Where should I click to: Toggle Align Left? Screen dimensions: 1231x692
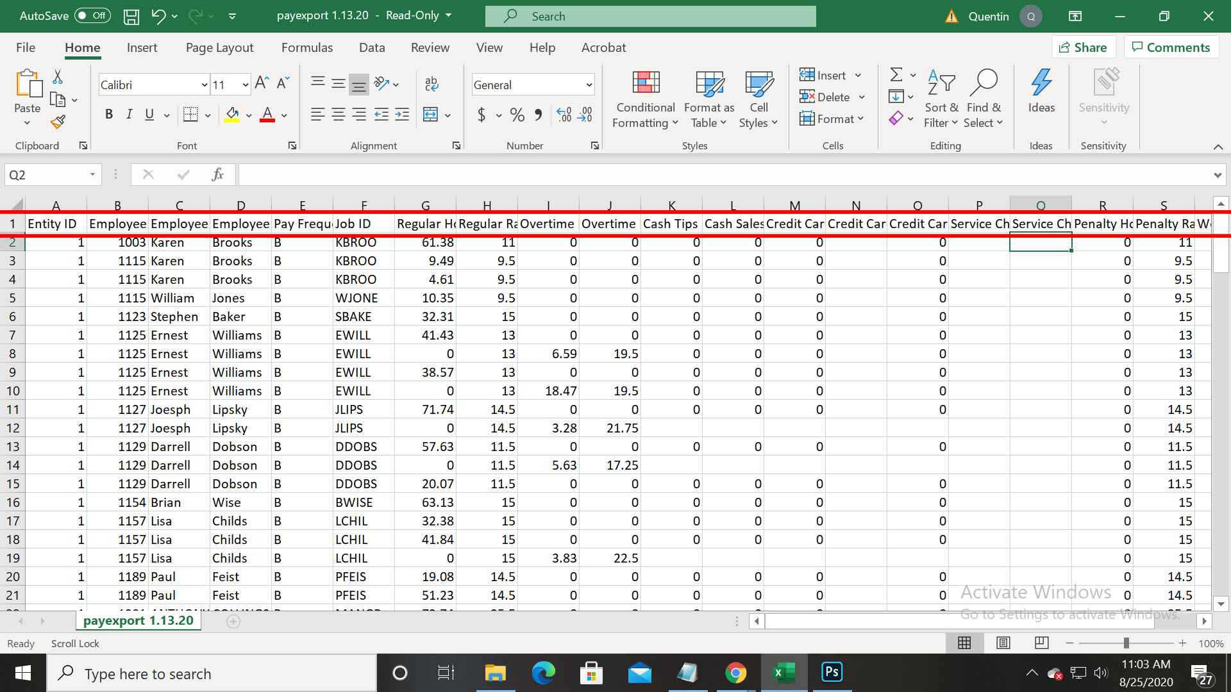317,115
